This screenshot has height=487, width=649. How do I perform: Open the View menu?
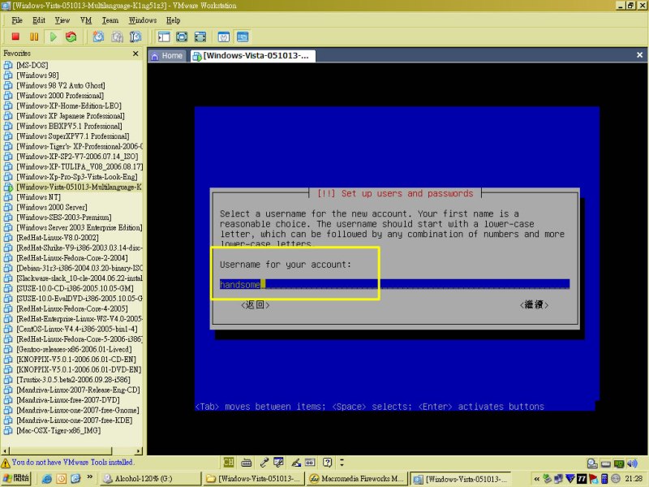pyautogui.click(x=62, y=20)
